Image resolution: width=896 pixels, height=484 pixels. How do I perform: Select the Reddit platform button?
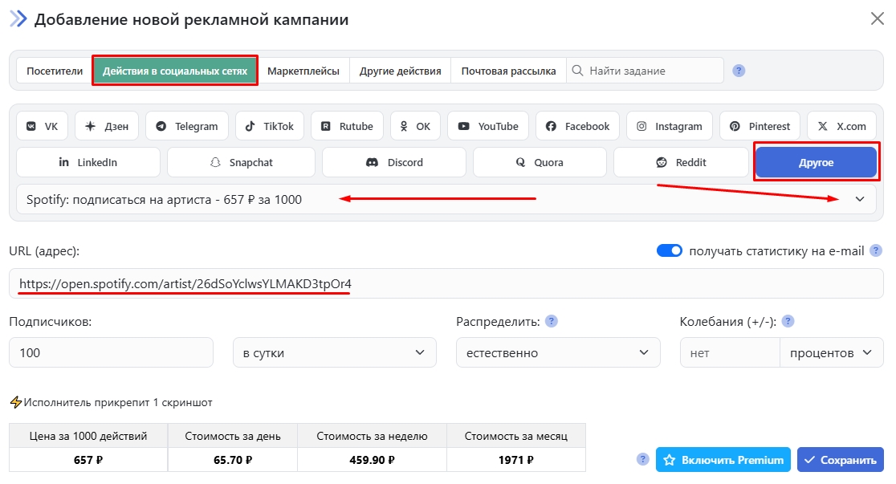click(681, 162)
